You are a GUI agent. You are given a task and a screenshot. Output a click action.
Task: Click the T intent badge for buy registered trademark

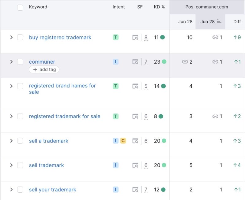116,37
